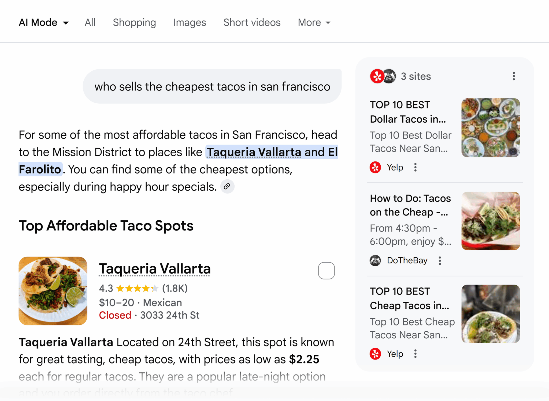Open the highlighted Taqueria Vallarta and El Farolito link
This screenshot has height=401, width=549.
click(x=272, y=152)
